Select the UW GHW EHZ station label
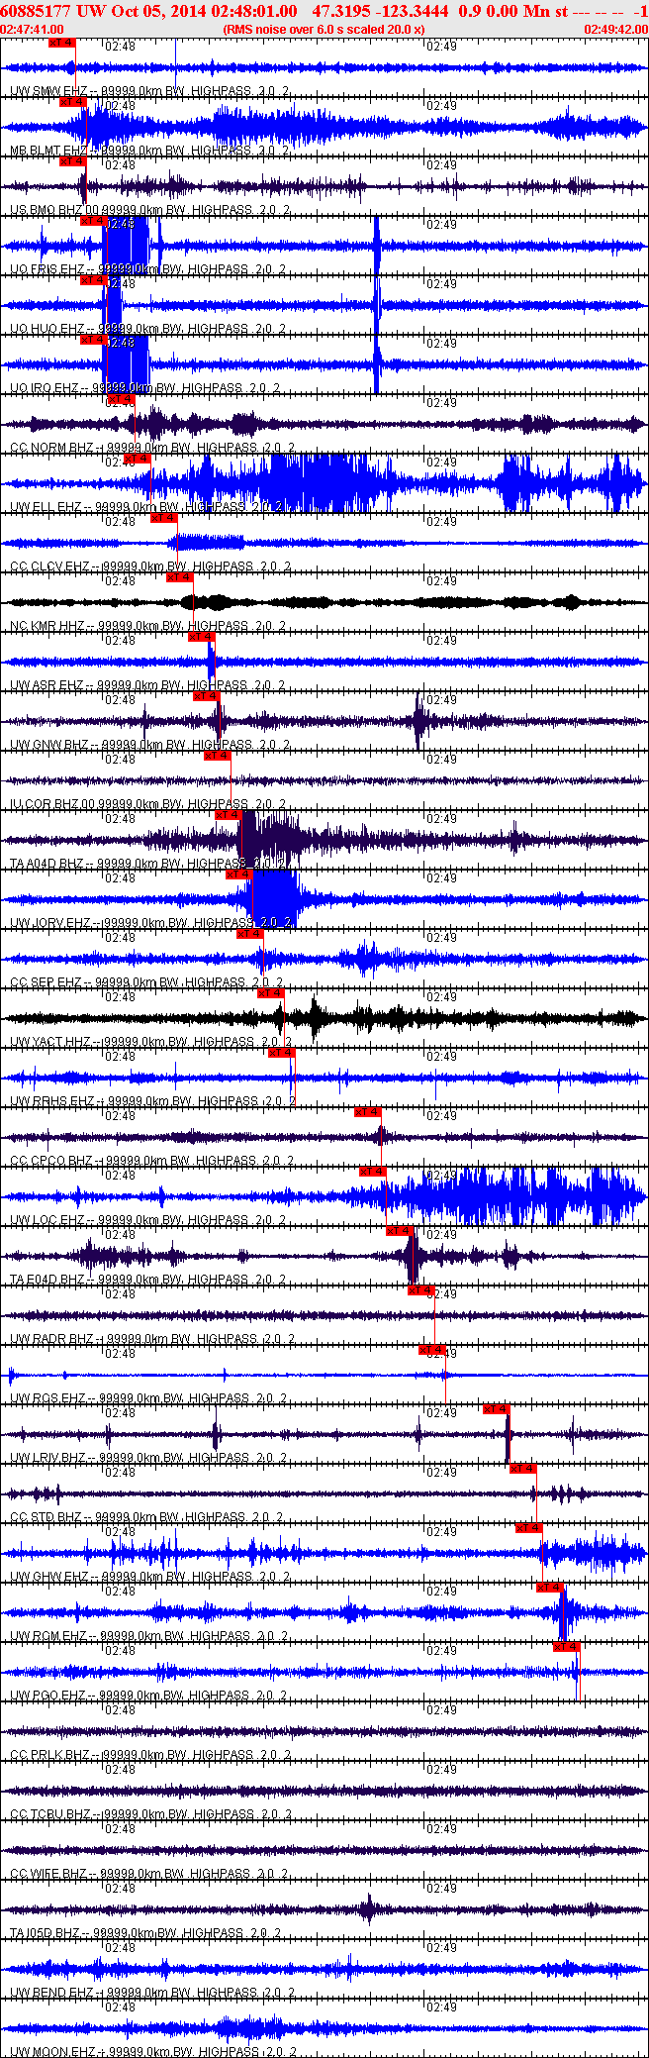This screenshot has width=649, height=2058. [x=149, y=1577]
